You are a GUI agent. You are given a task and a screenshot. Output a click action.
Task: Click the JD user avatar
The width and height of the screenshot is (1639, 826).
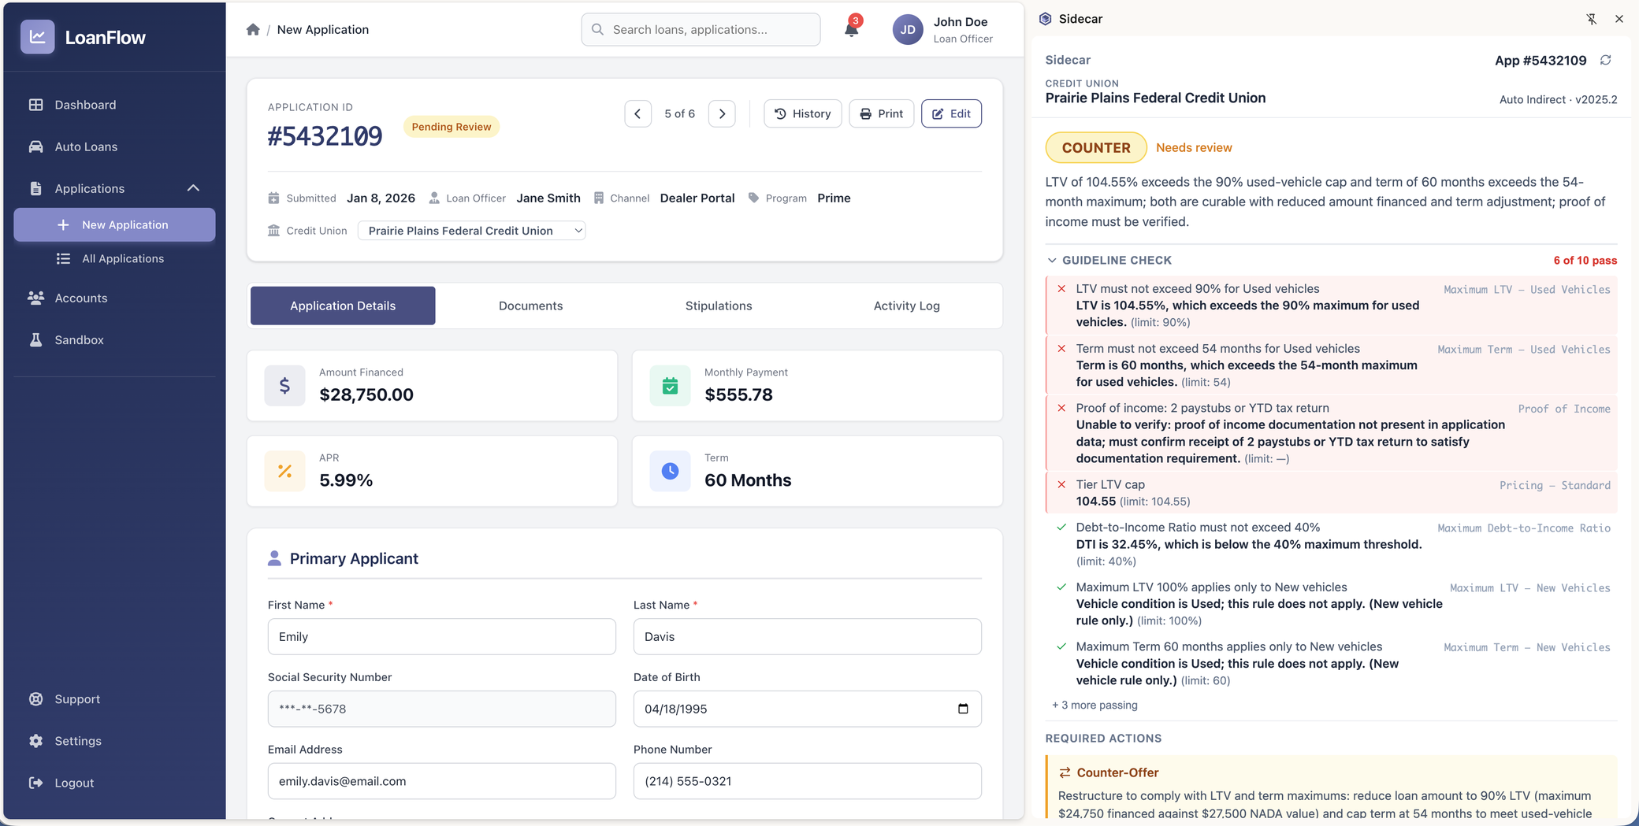[908, 30]
